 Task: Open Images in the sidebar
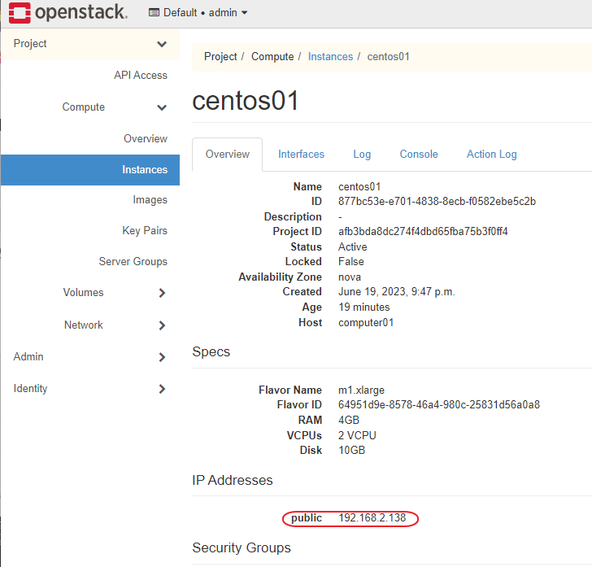point(150,200)
